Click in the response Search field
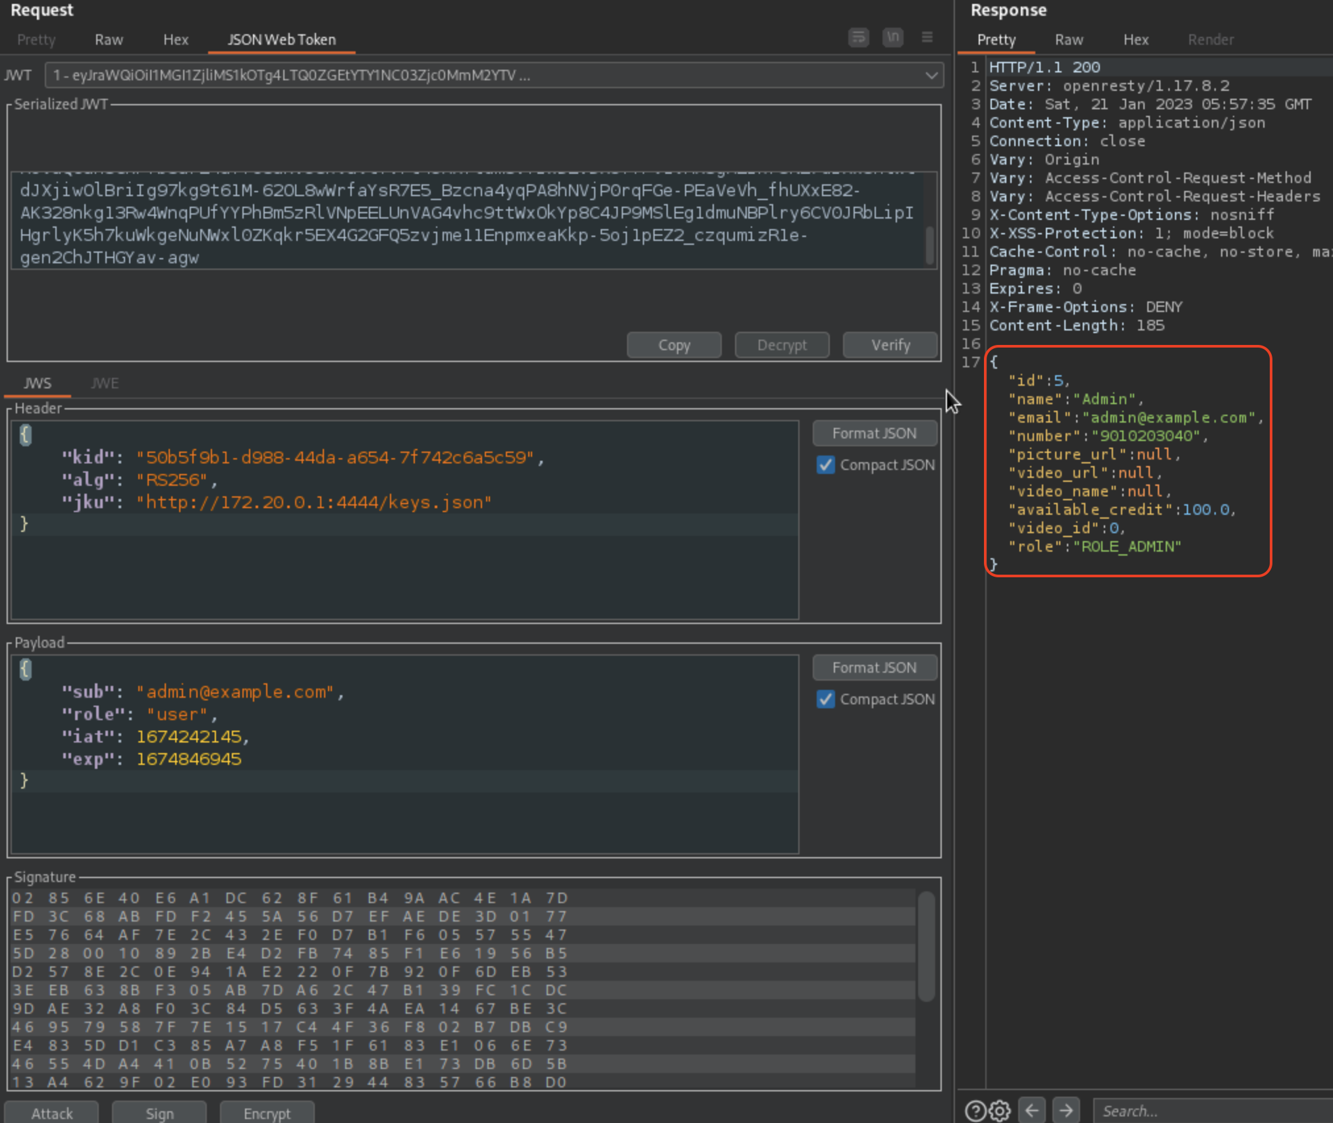1333x1123 pixels. (1212, 1111)
